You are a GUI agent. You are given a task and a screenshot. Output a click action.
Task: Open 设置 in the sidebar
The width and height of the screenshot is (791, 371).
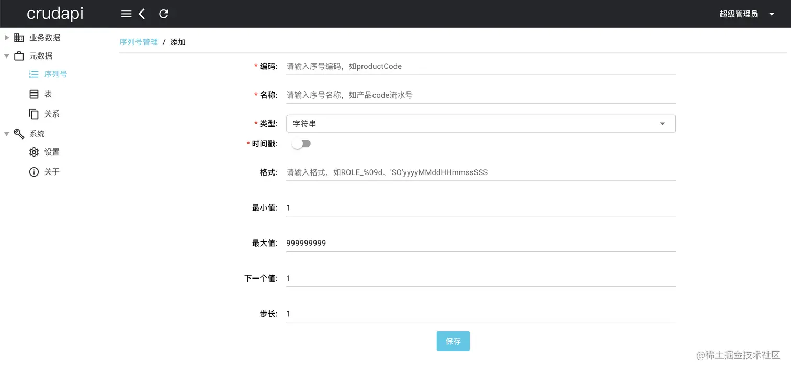(x=52, y=152)
